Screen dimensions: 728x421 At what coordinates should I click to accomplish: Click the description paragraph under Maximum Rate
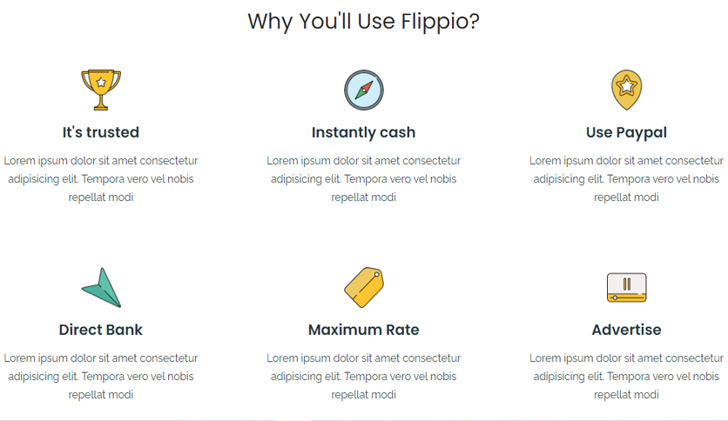click(x=363, y=377)
